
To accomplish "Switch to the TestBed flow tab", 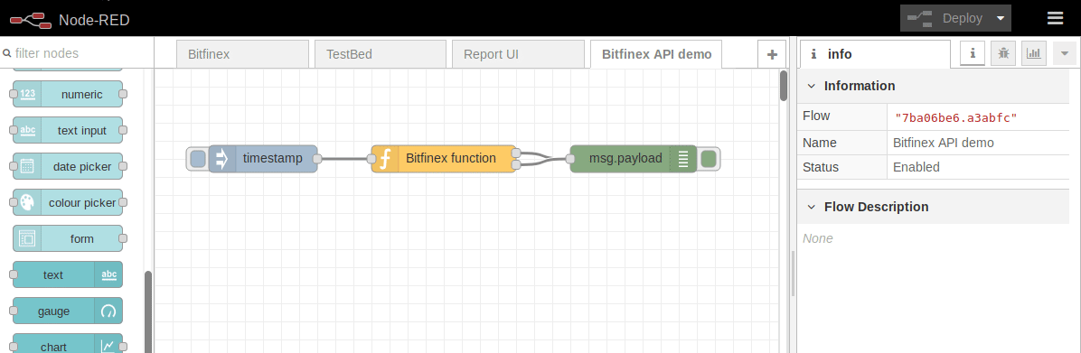I will pos(381,54).
